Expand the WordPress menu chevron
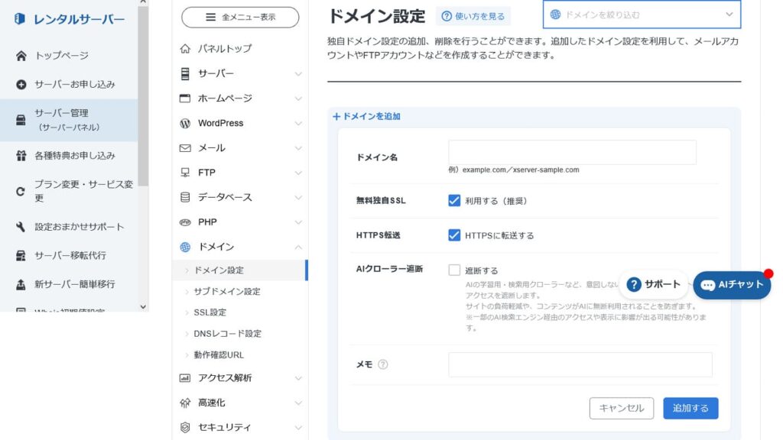 click(x=298, y=123)
